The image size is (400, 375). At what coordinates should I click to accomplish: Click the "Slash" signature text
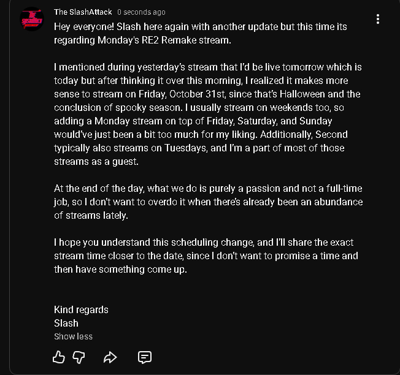click(x=66, y=323)
